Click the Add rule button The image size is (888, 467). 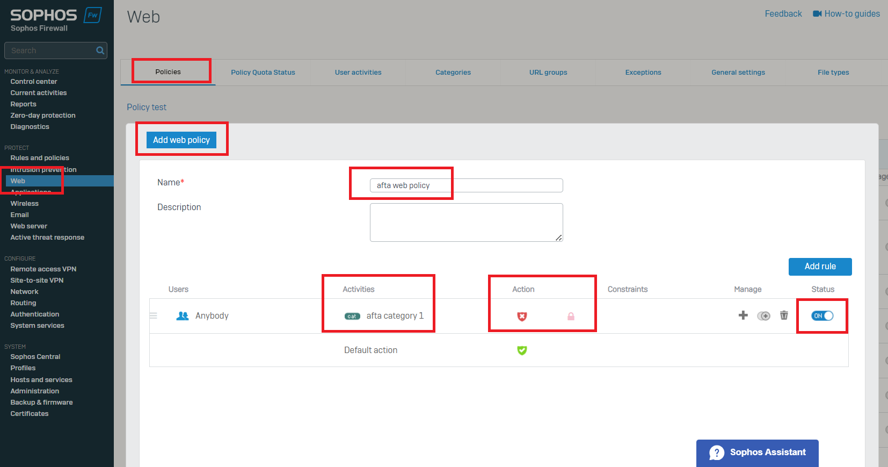tap(820, 267)
